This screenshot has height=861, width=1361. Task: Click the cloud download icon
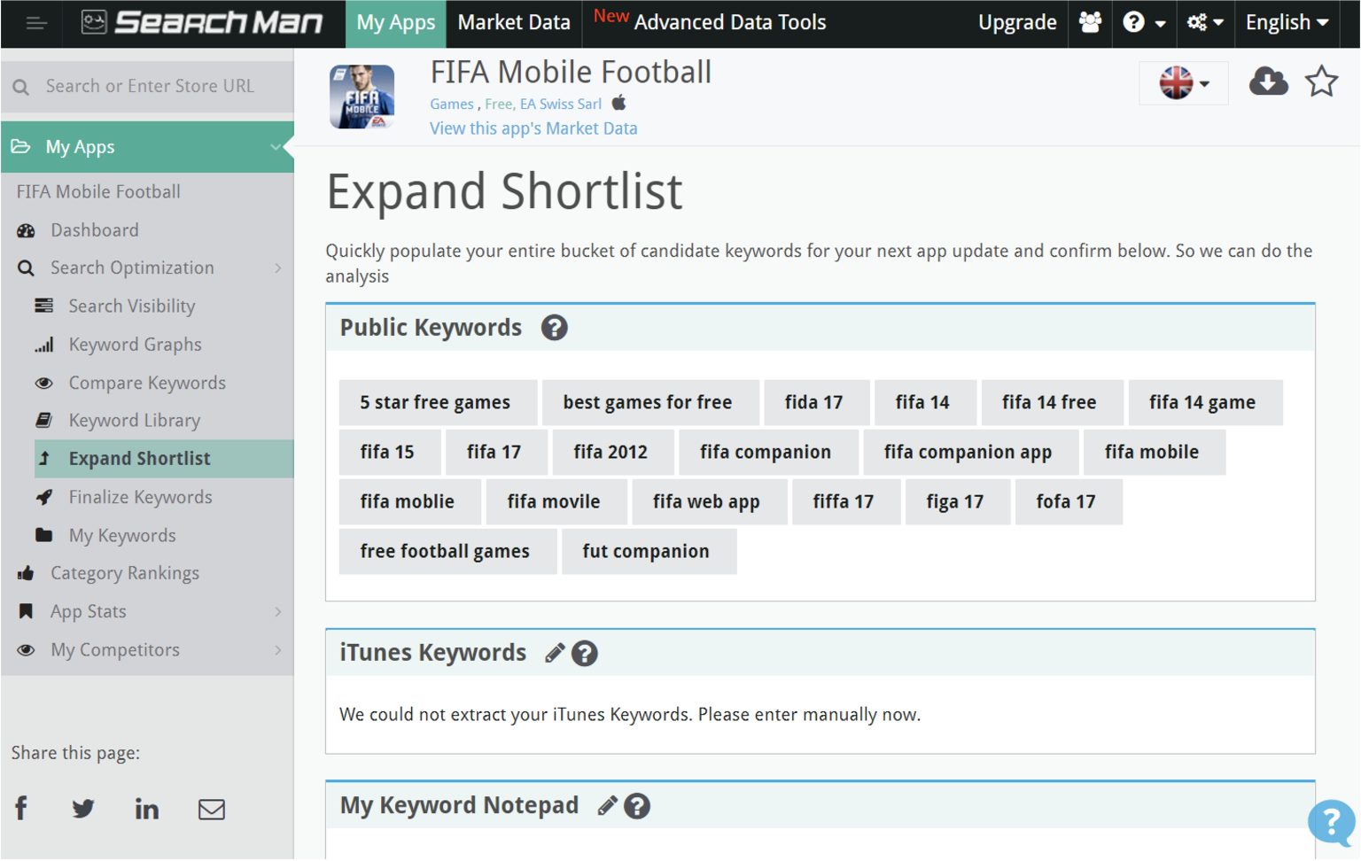click(1268, 81)
